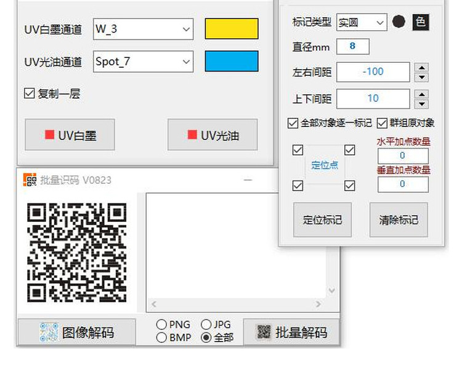Click the 图像解码 button
This screenshot has width=462, height=370.
[x=77, y=332]
